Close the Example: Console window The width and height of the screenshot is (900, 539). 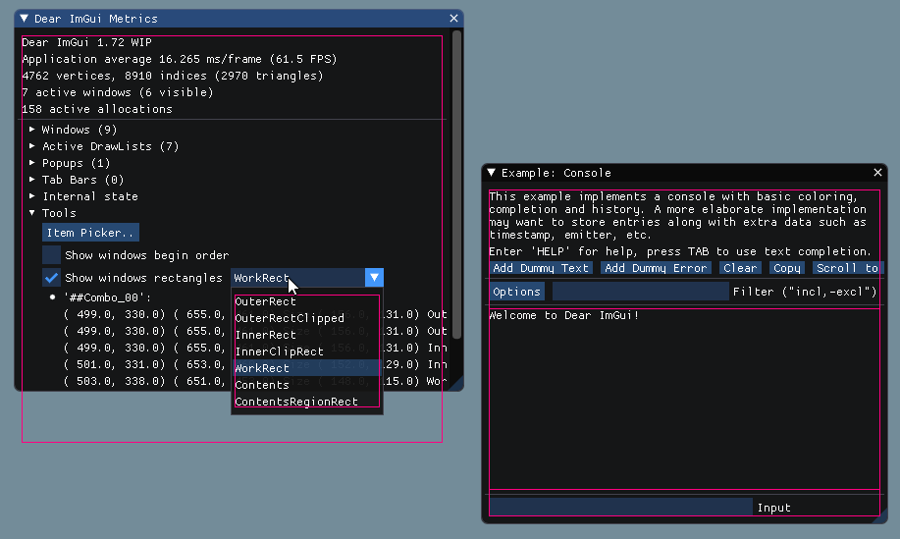click(877, 173)
